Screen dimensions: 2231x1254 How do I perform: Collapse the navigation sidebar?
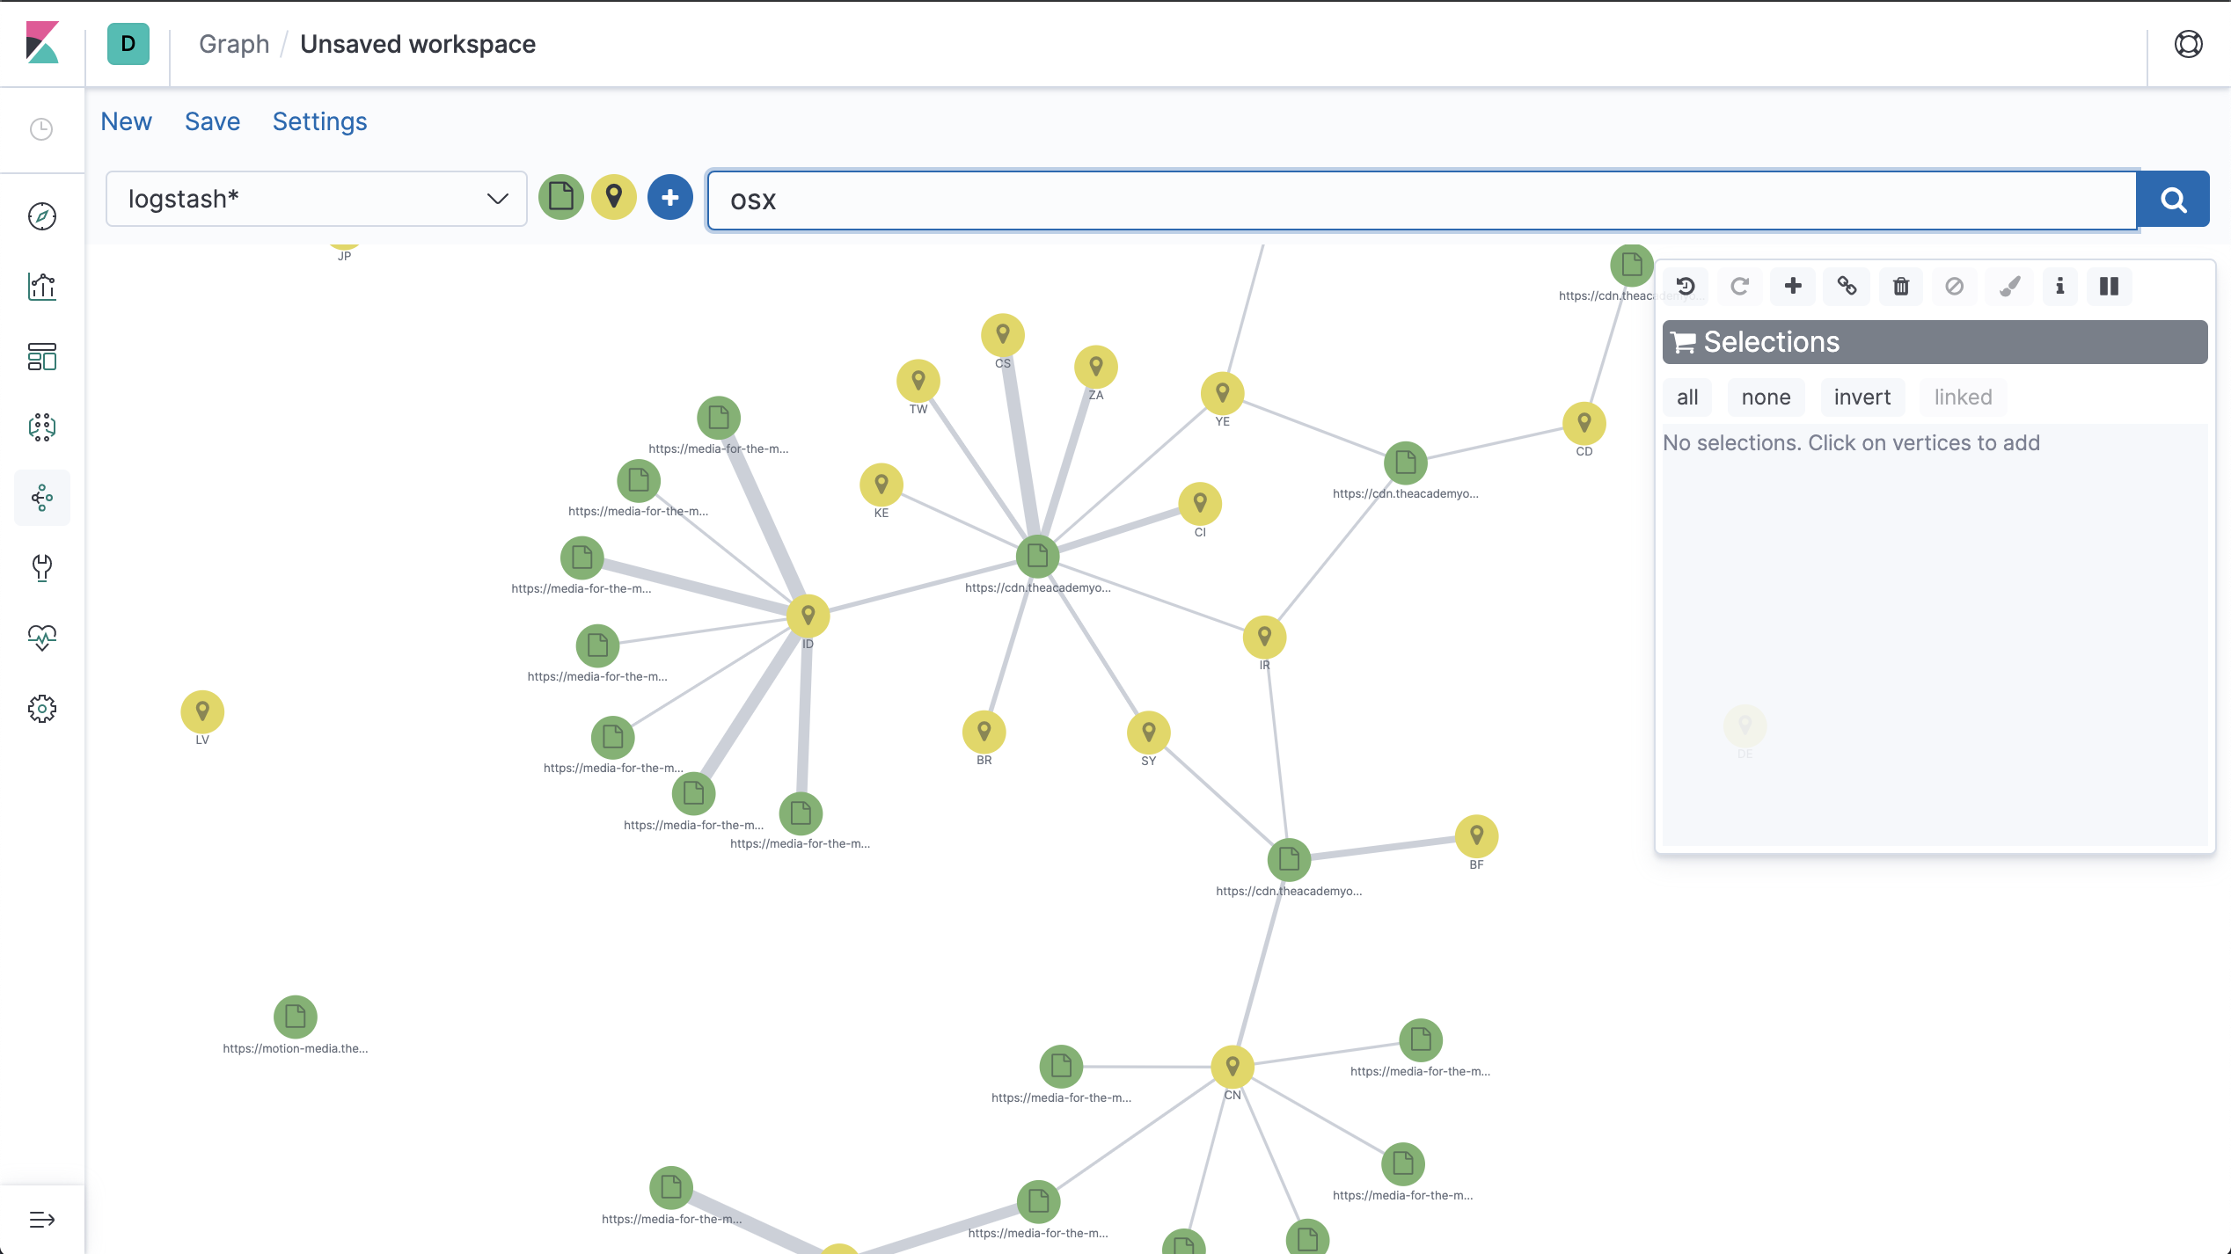point(41,1219)
